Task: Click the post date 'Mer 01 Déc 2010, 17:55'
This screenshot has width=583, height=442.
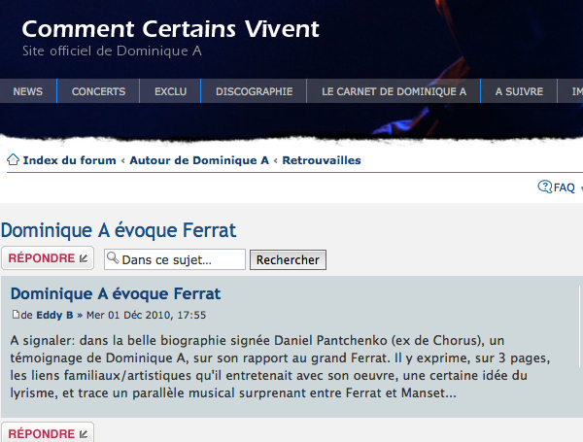Action: 146,315
